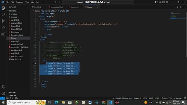This screenshot has width=187, height=105.
Task: Open the Run menu
Action: click(37, 2)
